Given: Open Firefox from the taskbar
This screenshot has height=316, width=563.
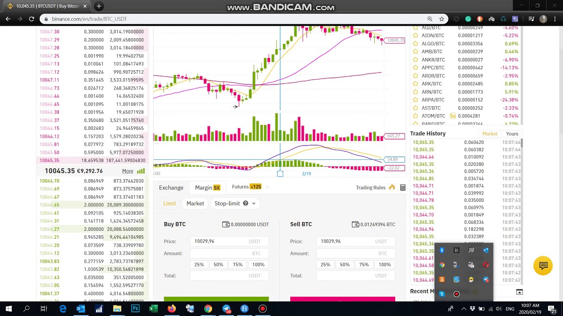Looking at the screenshot, I should point(172,309).
